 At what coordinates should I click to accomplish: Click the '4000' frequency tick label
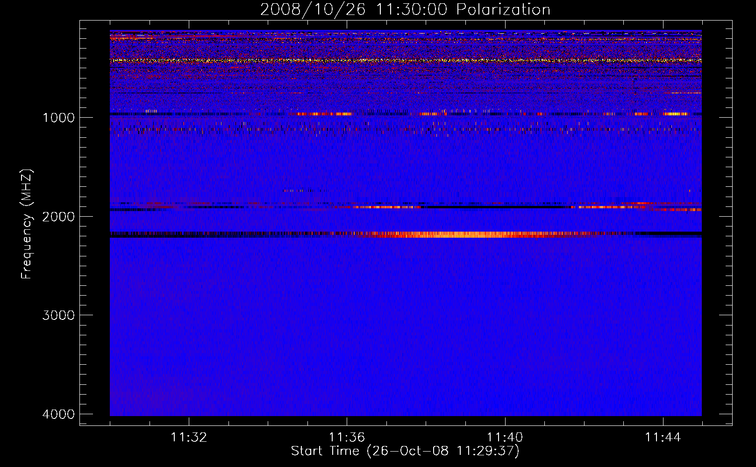point(58,414)
